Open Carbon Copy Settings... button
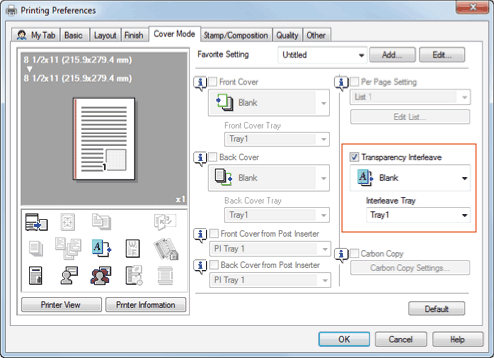The height and width of the screenshot is (358, 494). tap(410, 268)
